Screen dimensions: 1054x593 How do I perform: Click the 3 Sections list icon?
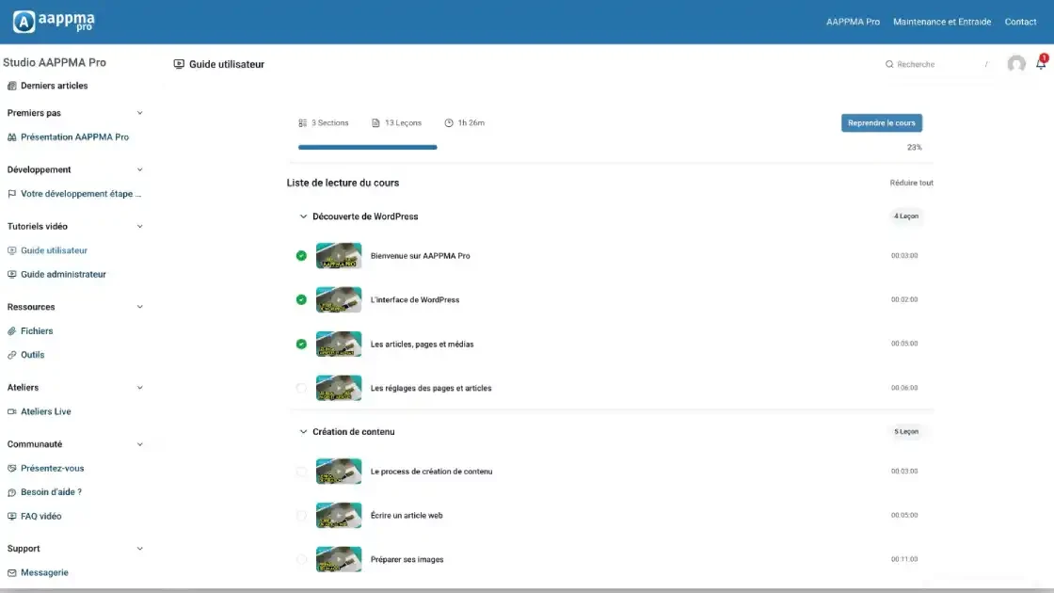tap(302, 123)
